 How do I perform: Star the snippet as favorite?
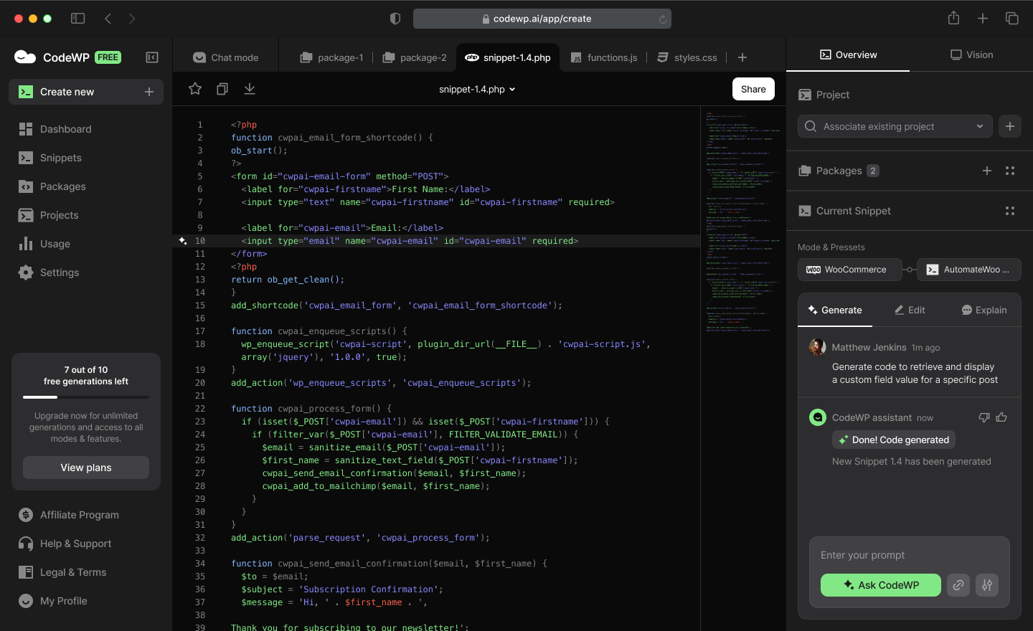[x=194, y=89]
